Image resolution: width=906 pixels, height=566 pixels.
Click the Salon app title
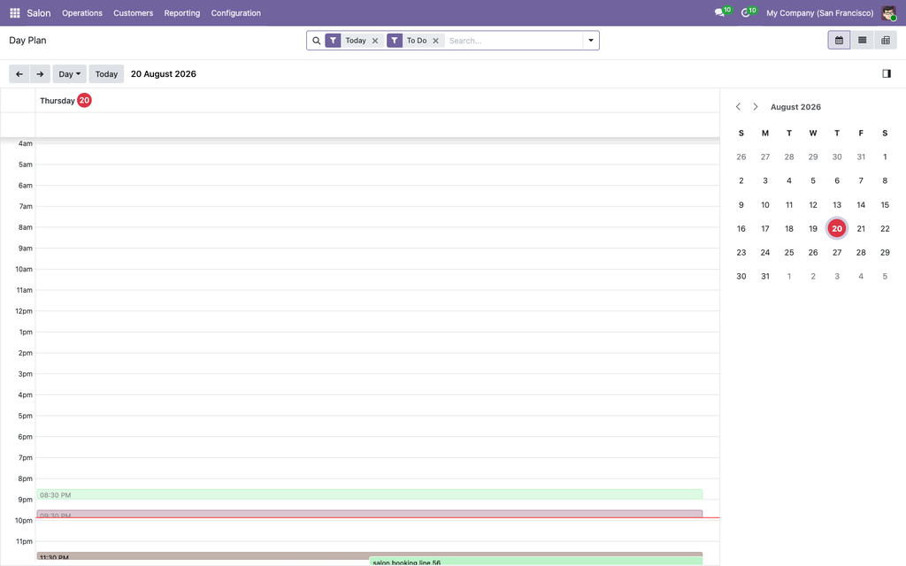39,12
